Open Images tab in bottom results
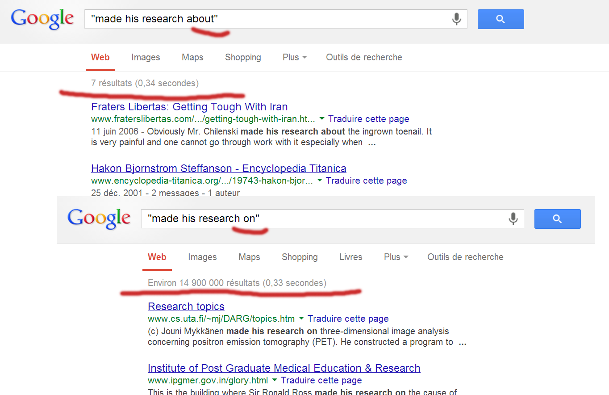This screenshot has height=395, width=609. coord(202,257)
